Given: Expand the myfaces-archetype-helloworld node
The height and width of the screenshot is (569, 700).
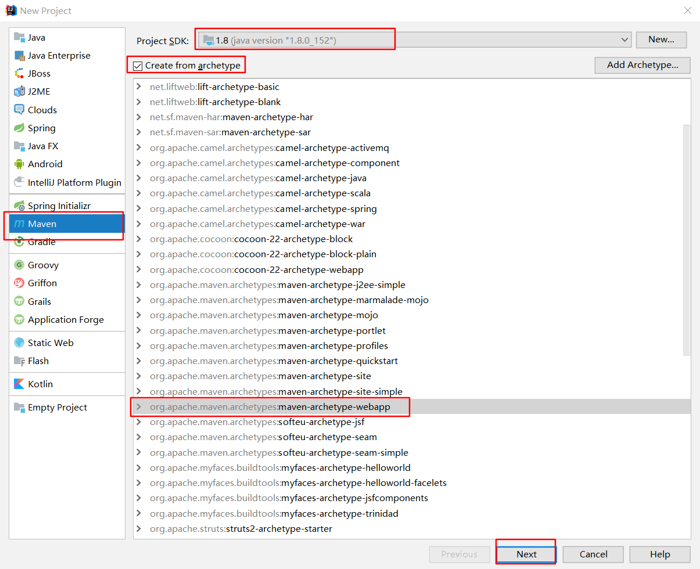Looking at the screenshot, I should (138, 467).
